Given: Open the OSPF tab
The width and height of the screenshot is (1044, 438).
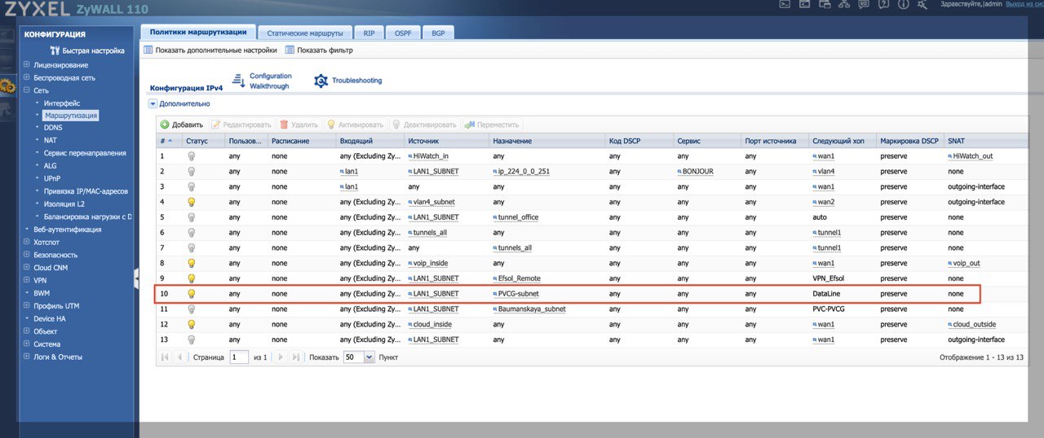Looking at the screenshot, I should coord(402,33).
